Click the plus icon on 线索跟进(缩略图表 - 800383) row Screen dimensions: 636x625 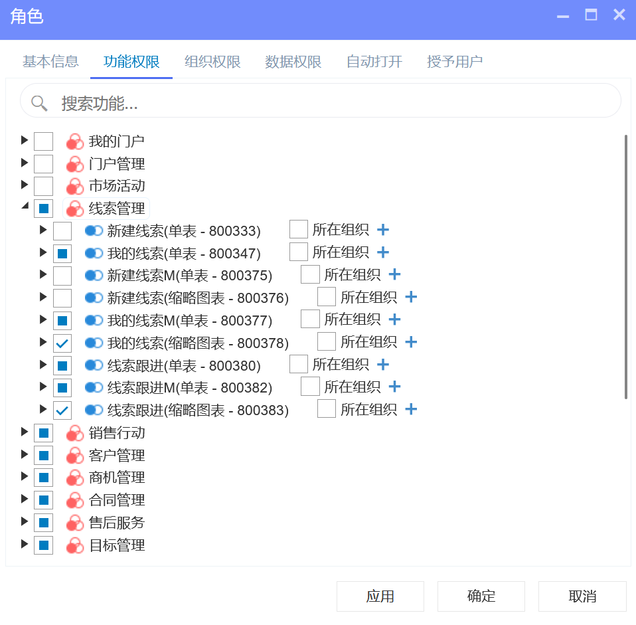(411, 409)
